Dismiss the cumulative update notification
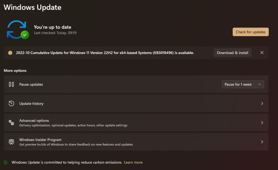Image resolution: width=278 pixels, height=170 pixels. pyautogui.click(x=262, y=53)
